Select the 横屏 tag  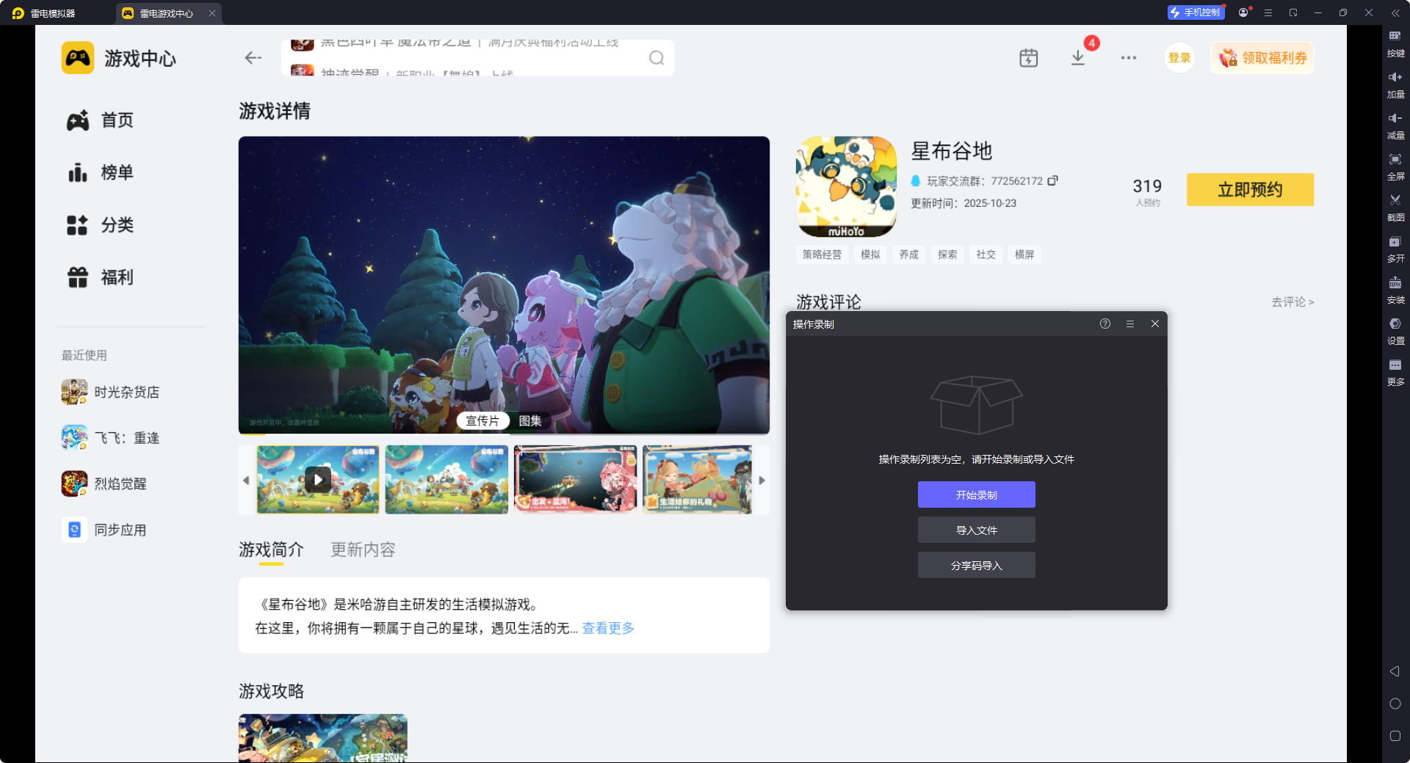(1024, 255)
